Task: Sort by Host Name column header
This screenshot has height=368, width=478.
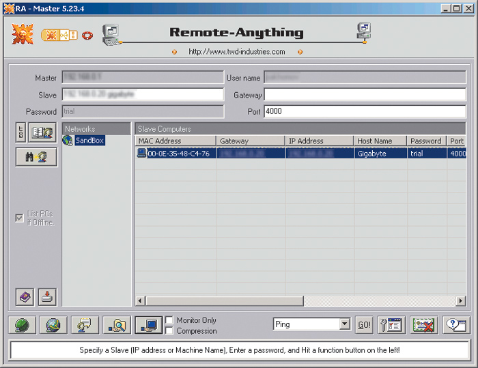Action: [x=380, y=141]
